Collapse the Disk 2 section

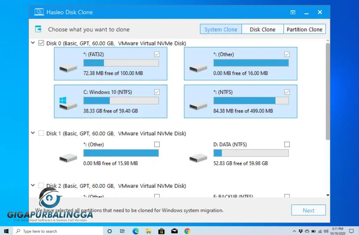pyautogui.click(x=33, y=185)
